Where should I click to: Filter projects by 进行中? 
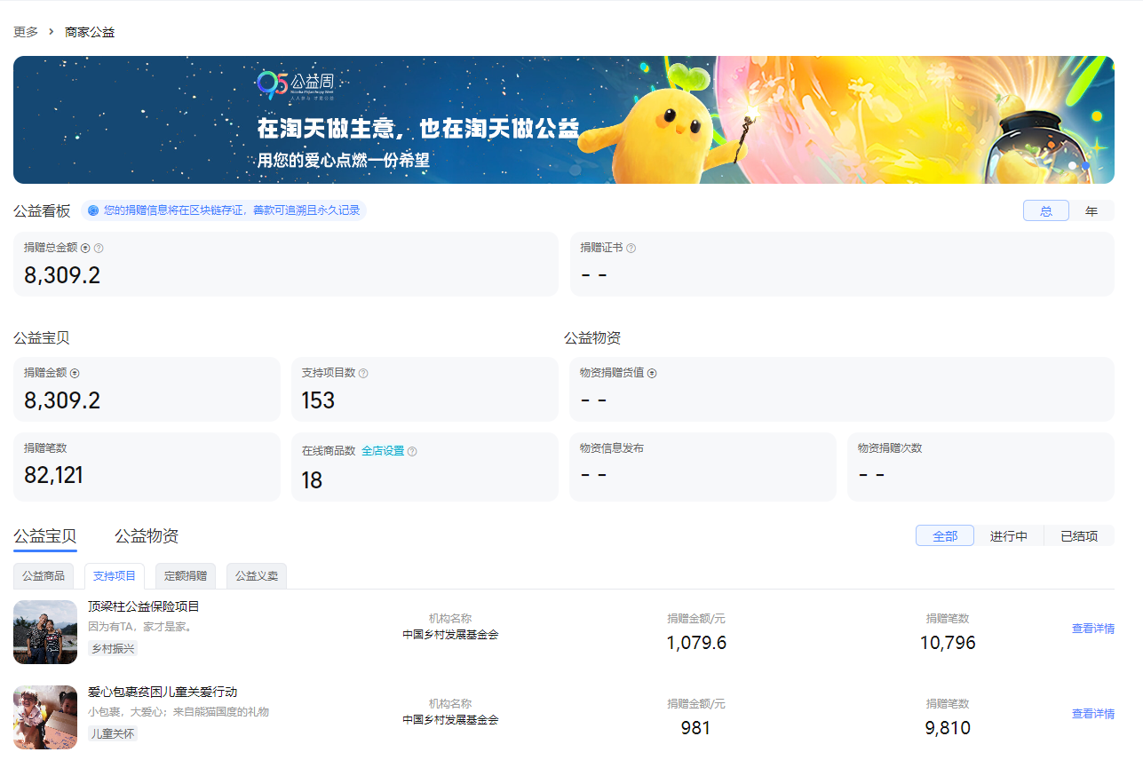coord(1009,535)
